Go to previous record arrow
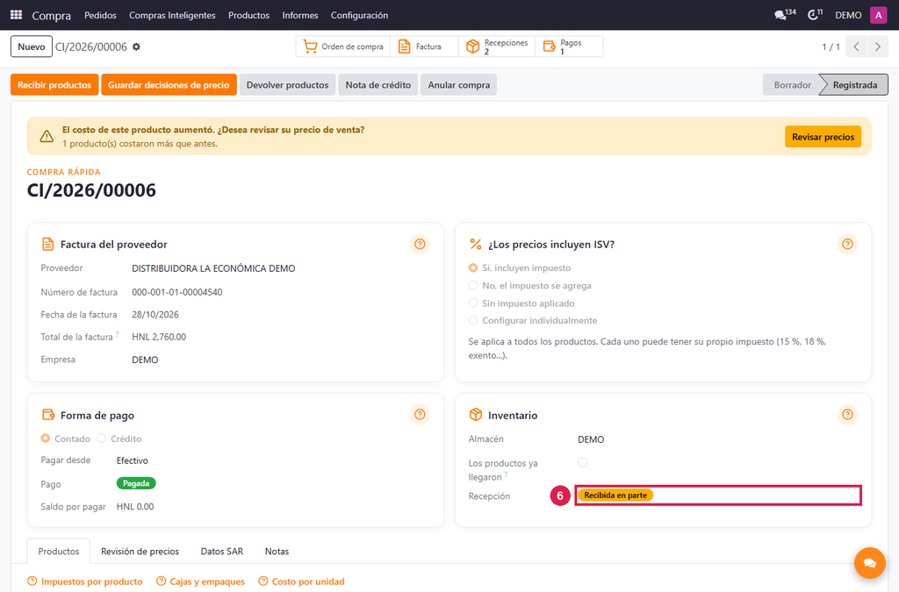This screenshot has height=592, width=899. tap(856, 47)
